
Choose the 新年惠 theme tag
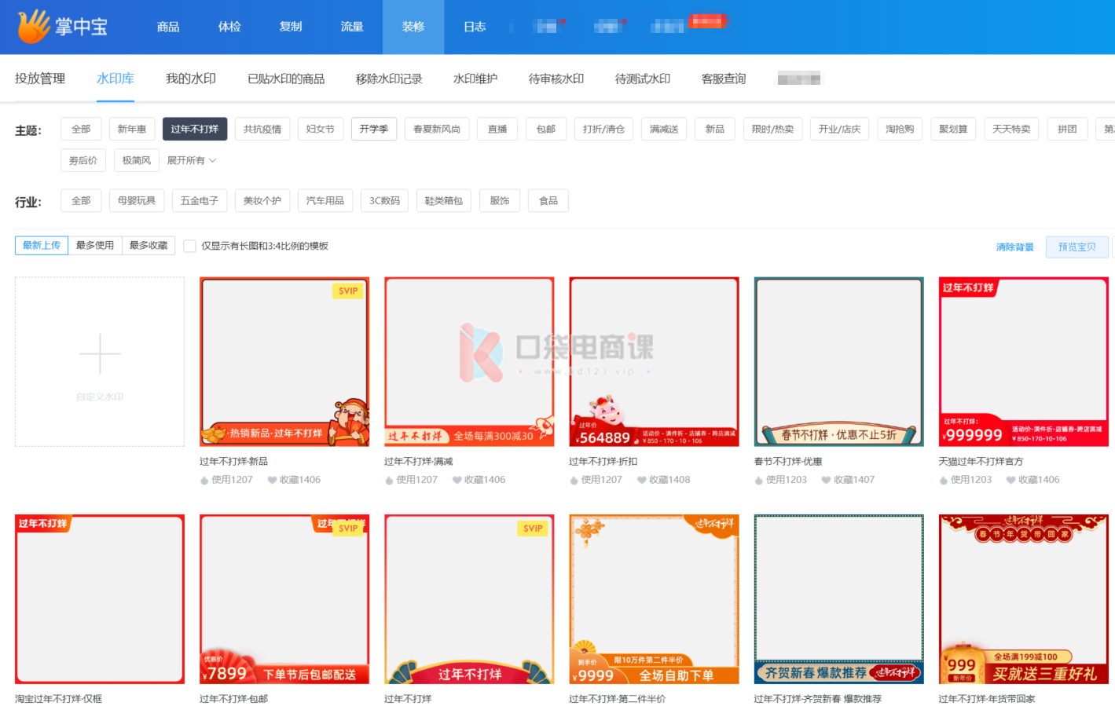point(132,129)
